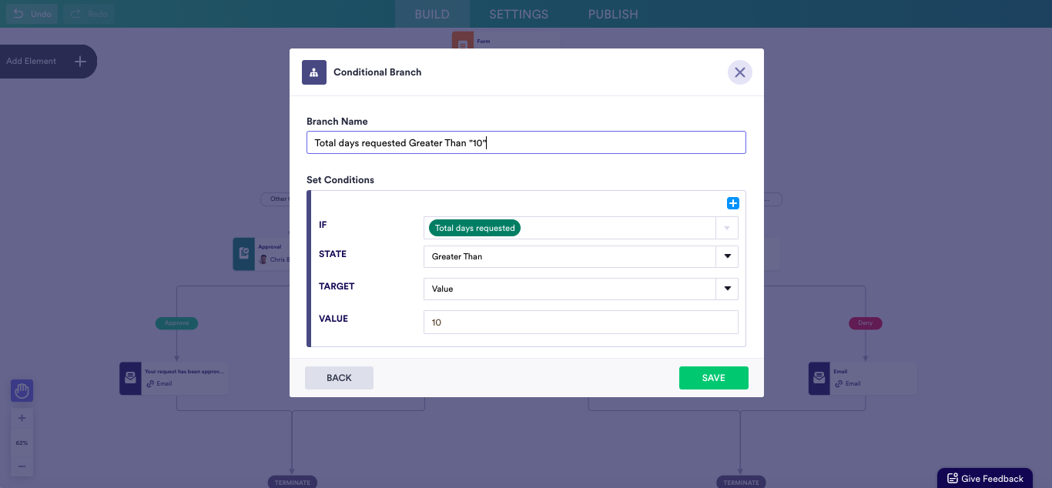Expand the STATE Greater Than dropdown
1052x488 pixels.
[726, 256]
